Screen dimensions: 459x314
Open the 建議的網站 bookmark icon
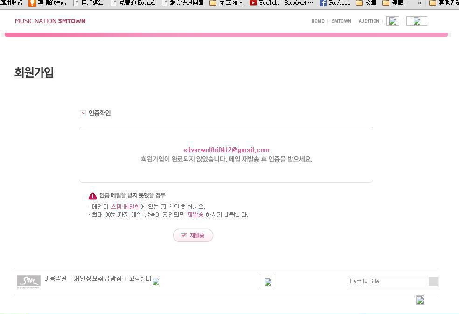32,3
